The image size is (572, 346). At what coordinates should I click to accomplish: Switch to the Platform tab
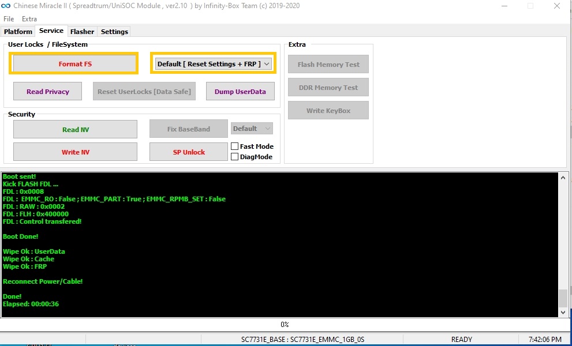coord(18,32)
